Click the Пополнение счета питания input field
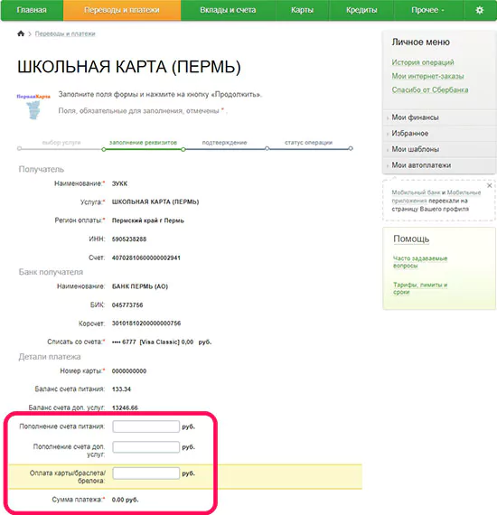 (145, 426)
